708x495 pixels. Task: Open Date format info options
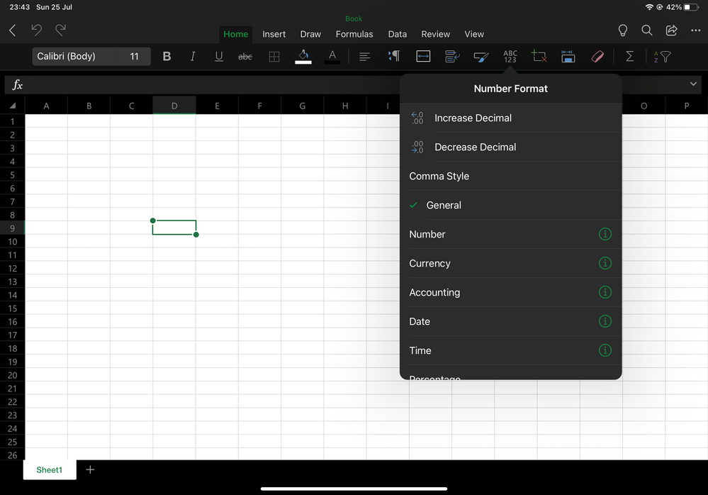tap(605, 321)
